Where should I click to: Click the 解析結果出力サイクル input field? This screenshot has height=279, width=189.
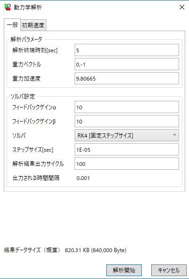[x=127, y=164]
